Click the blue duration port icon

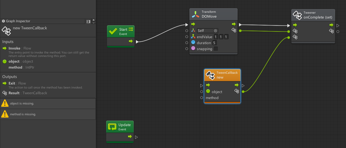pos(193,43)
